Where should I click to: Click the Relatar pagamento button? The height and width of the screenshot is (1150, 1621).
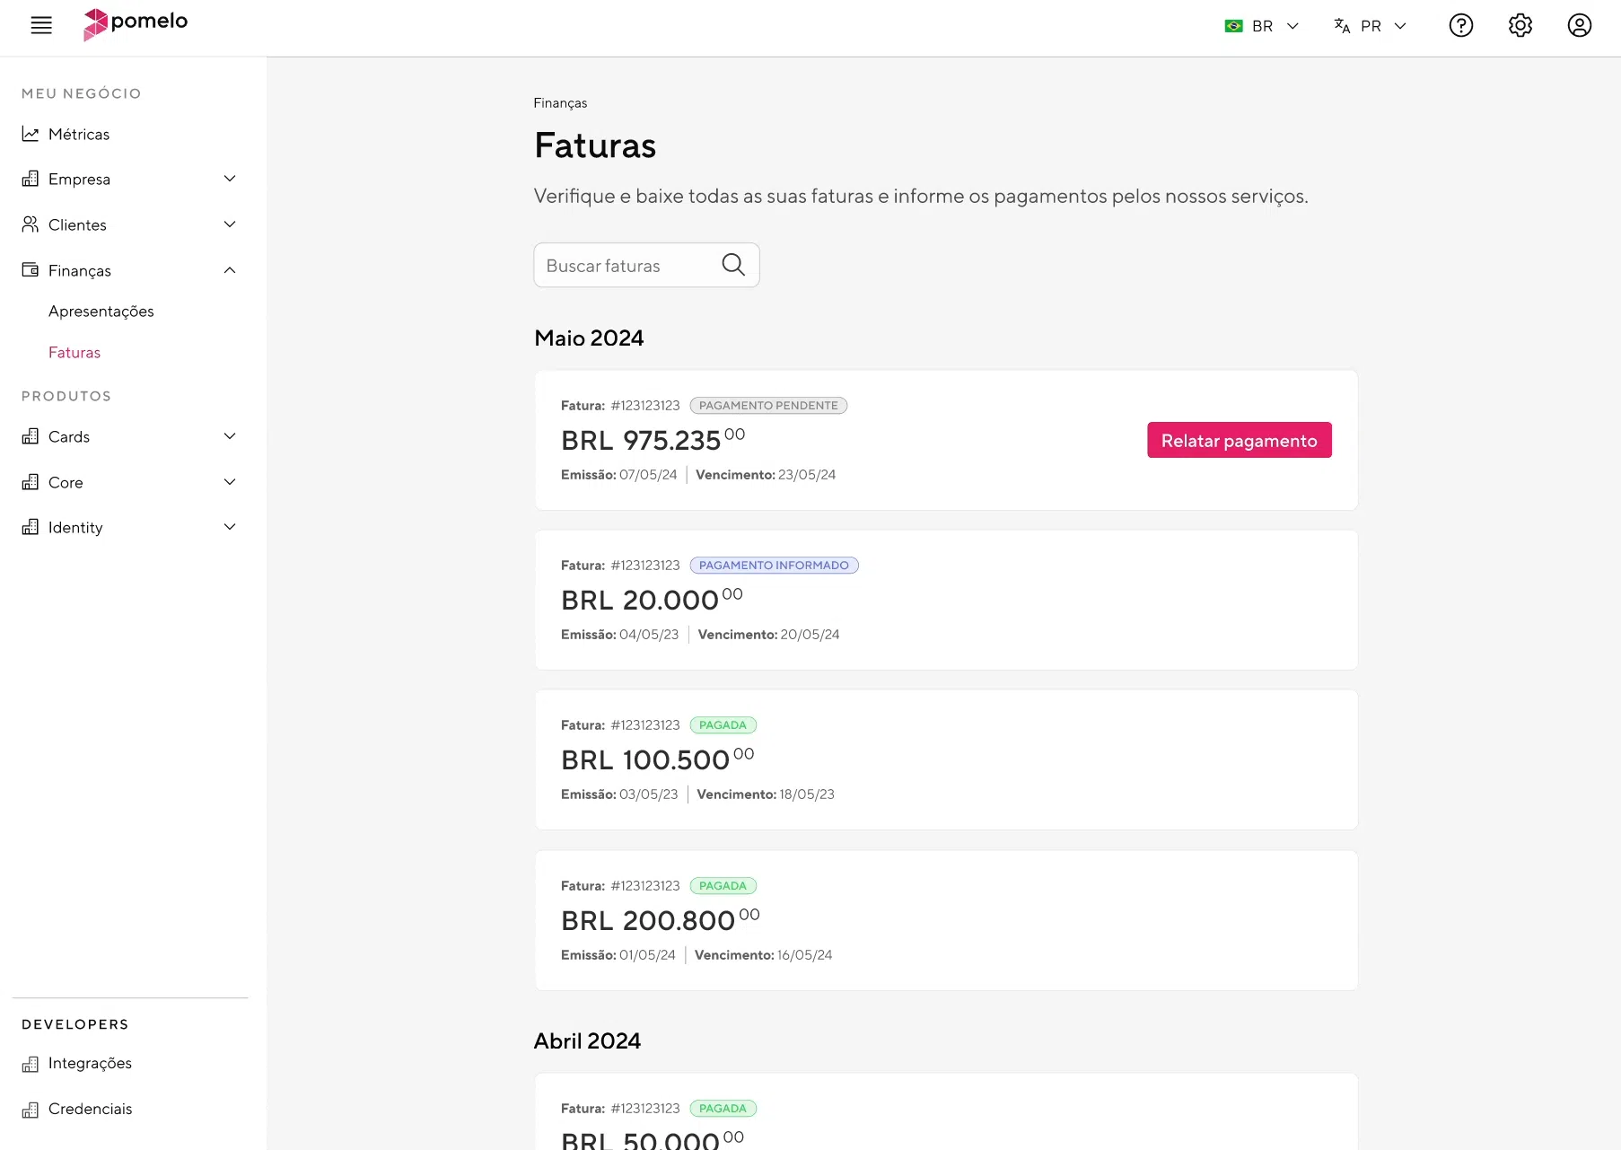[1239, 440]
